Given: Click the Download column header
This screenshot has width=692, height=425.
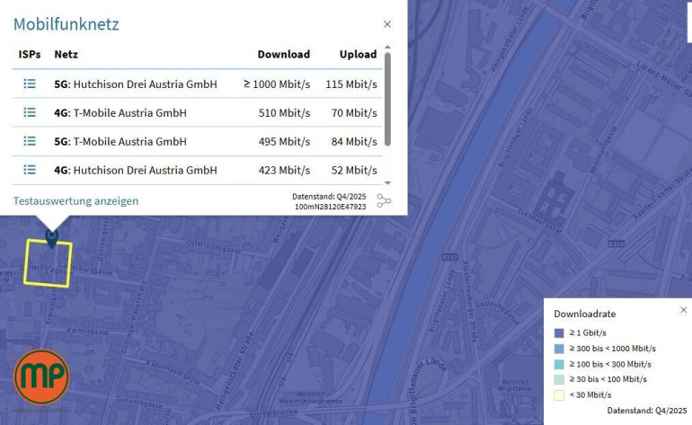Looking at the screenshot, I should [284, 54].
